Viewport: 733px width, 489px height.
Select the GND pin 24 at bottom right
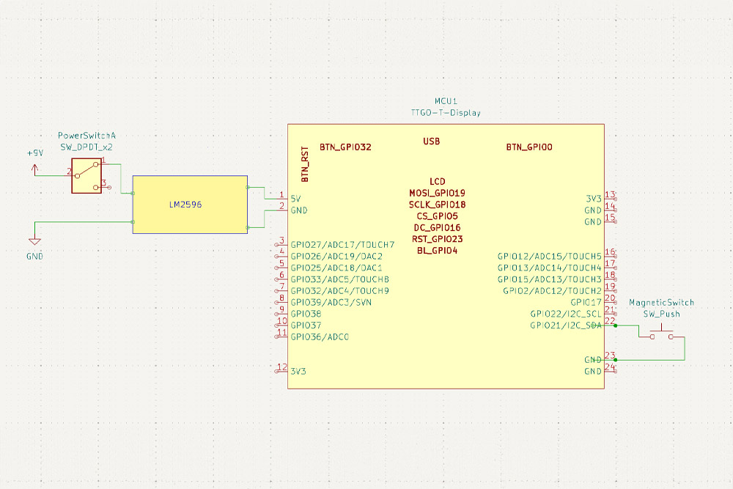(609, 371)
